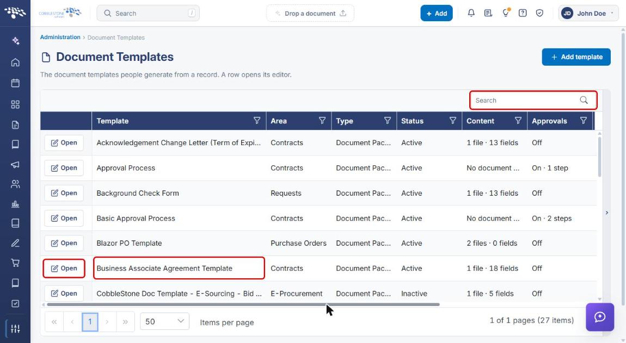Click the Add template button

click(576, 57)
